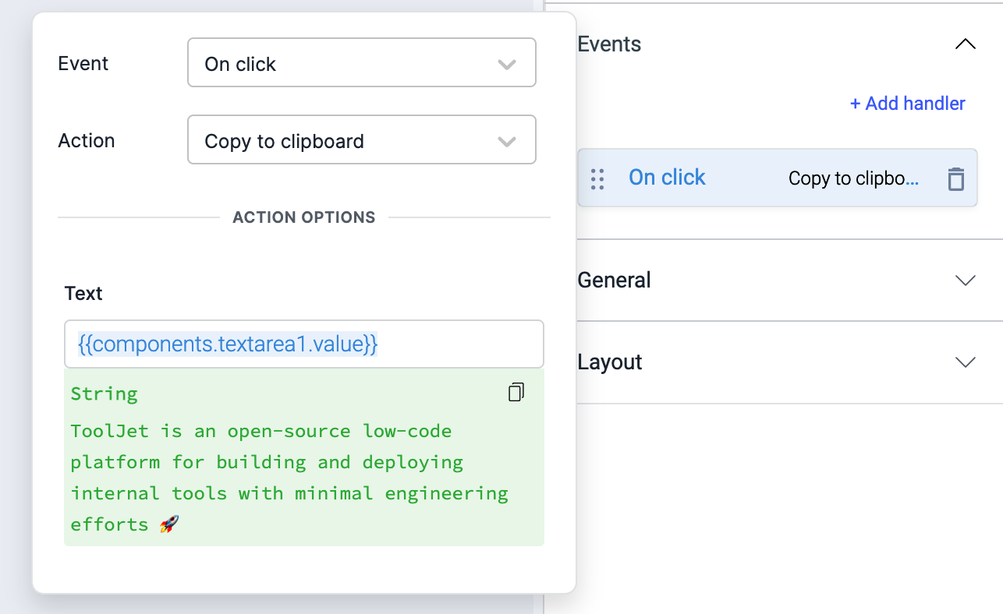
Task: Click the Text label above the input
Action: point(83,294)
